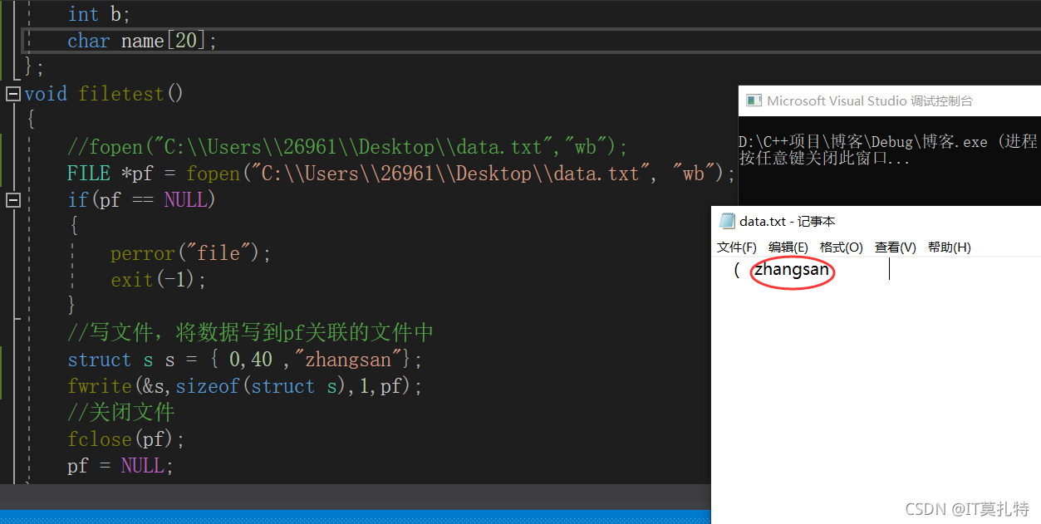Click the zhangsan text in Notepad
This screenshot has height=524, width=1041.
click(792, 270)
